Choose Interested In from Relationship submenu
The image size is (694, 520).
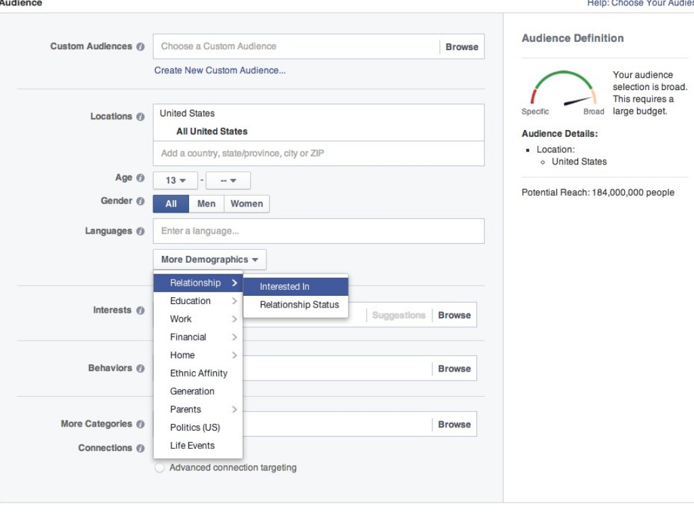(295, 286)
